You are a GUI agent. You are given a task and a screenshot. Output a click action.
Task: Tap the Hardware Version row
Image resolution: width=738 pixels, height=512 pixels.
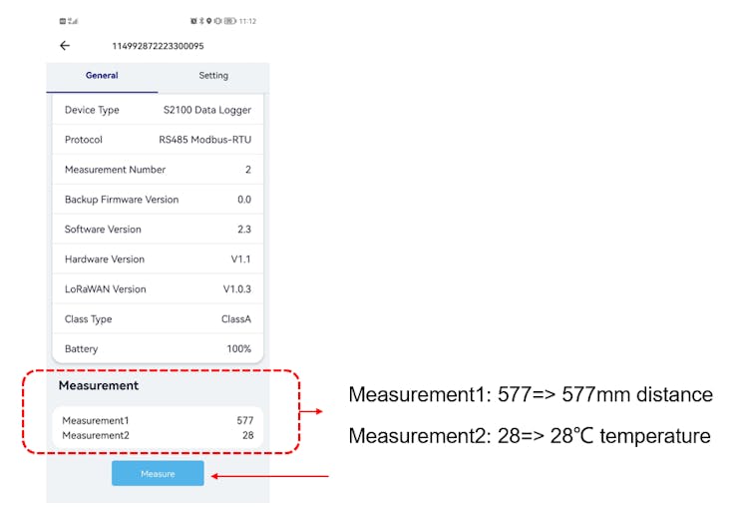coord(158,259)
